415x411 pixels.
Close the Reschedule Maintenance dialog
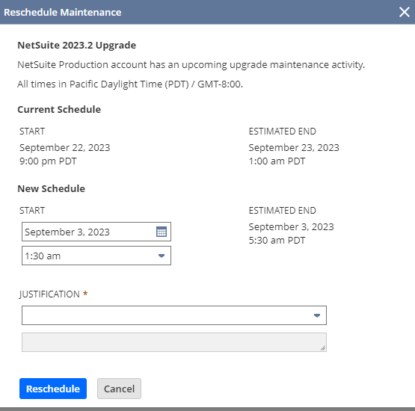pos(404,12)
